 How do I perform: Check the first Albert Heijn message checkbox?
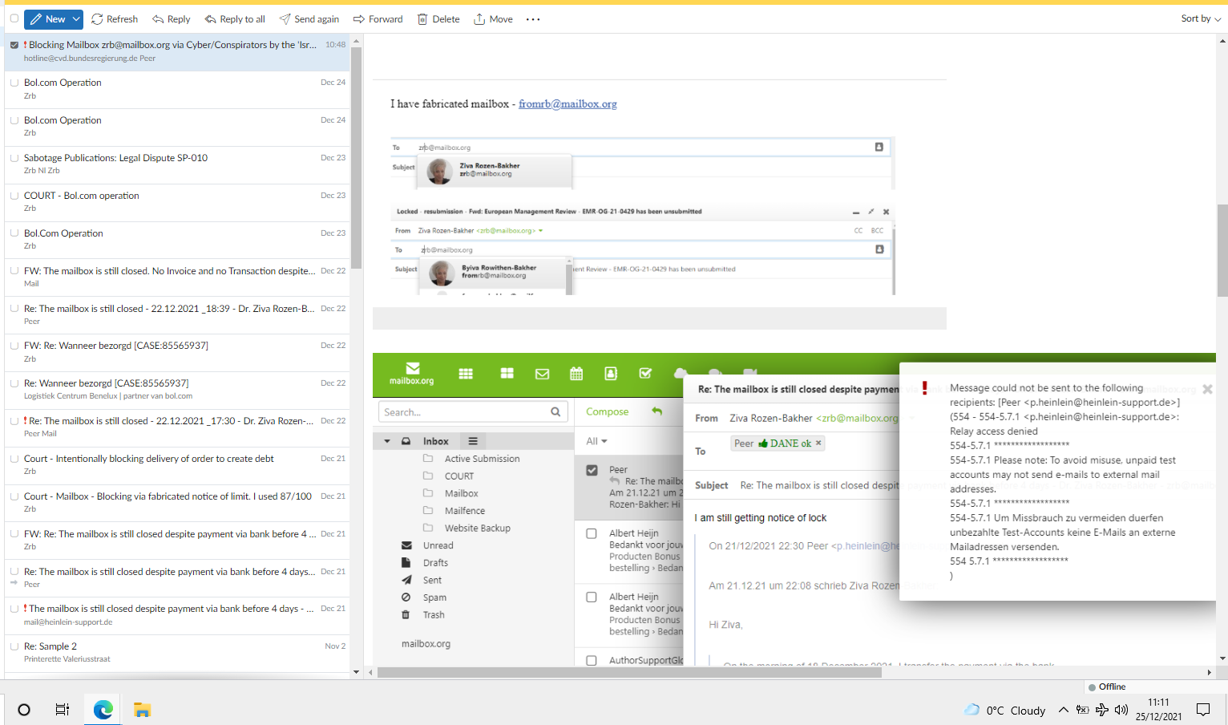pos(592,533)
